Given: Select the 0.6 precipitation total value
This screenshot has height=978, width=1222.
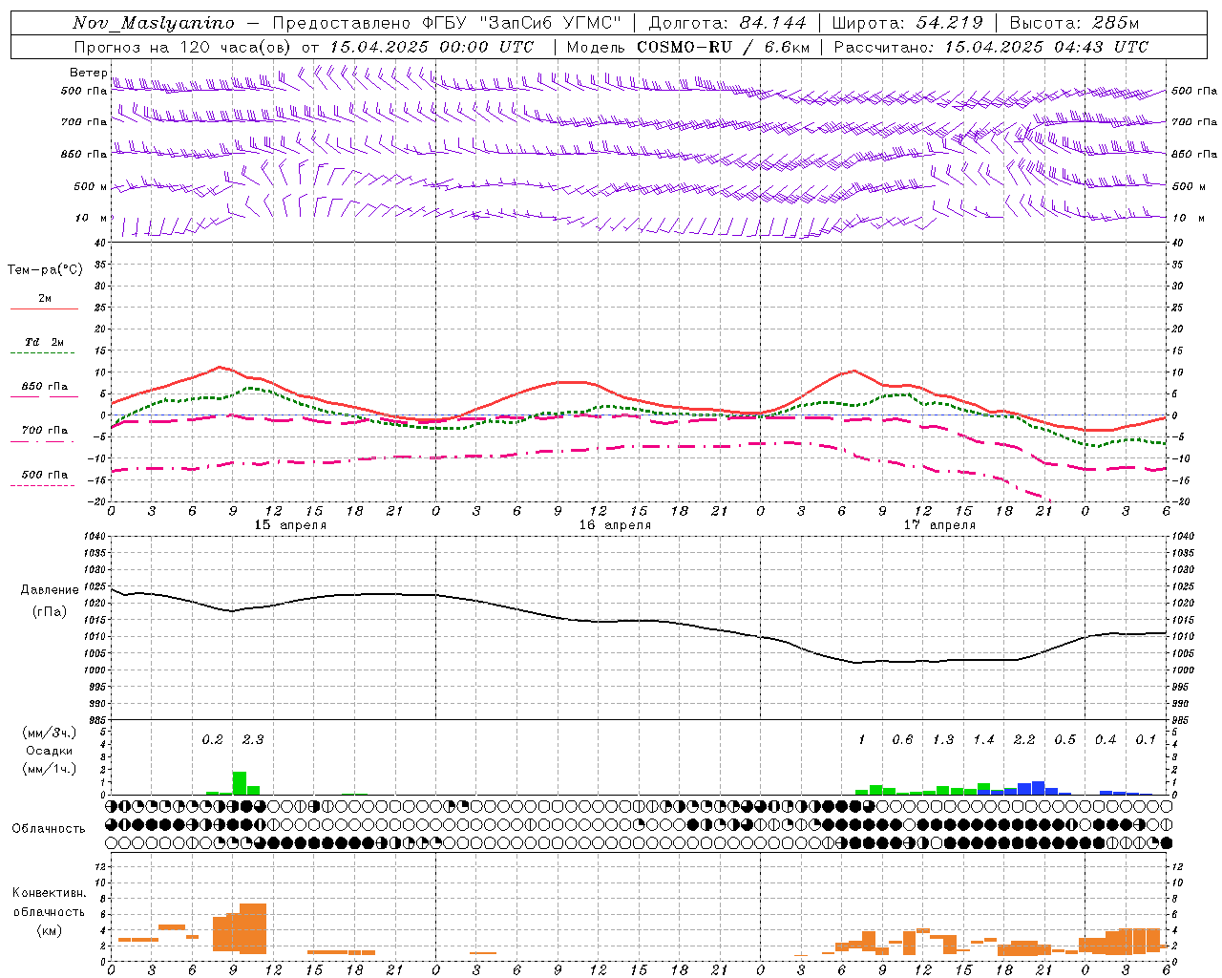Looking at the screenshot, I should click(x=902, y=740).
